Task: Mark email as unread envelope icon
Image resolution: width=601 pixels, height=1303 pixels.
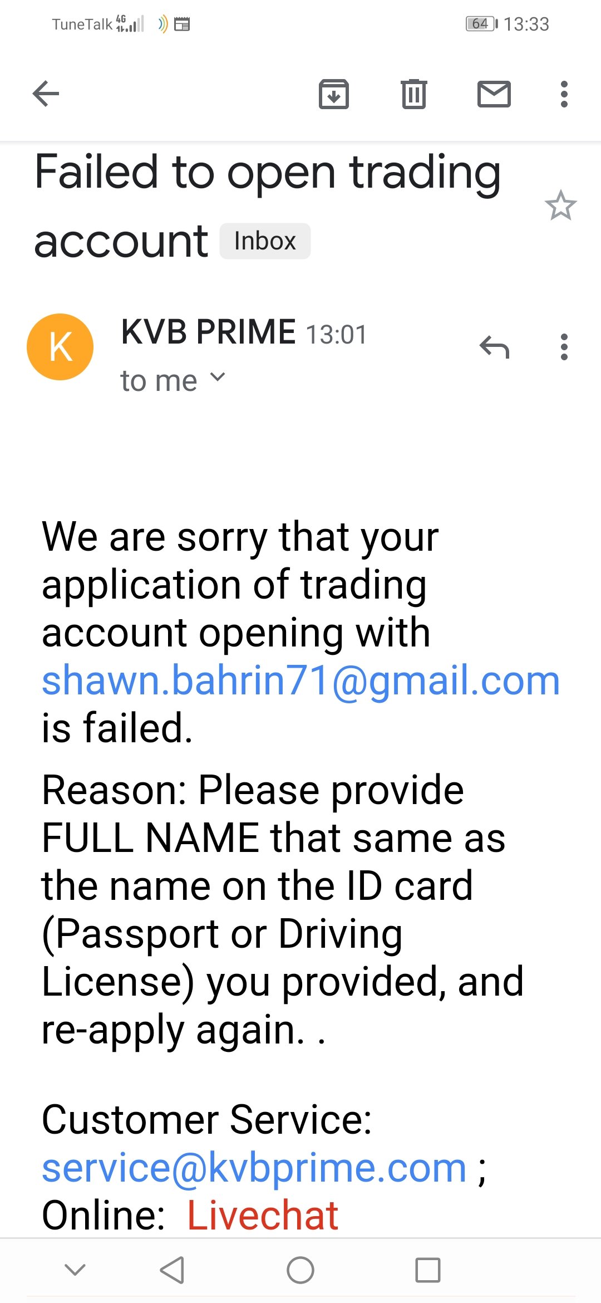Action: [494, 94]
